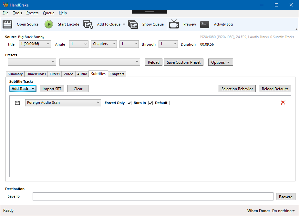Open the toolbar overflow arrow at the right end

[x=296, y=29]
